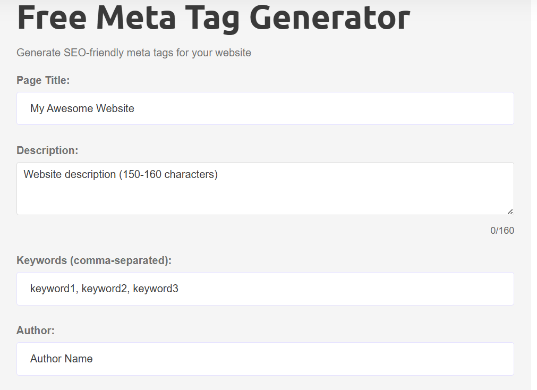Screen dimensions: 537x390
Task: Click the placeholder text 'My Awesome Website'
Action: (x=82, y=108)
